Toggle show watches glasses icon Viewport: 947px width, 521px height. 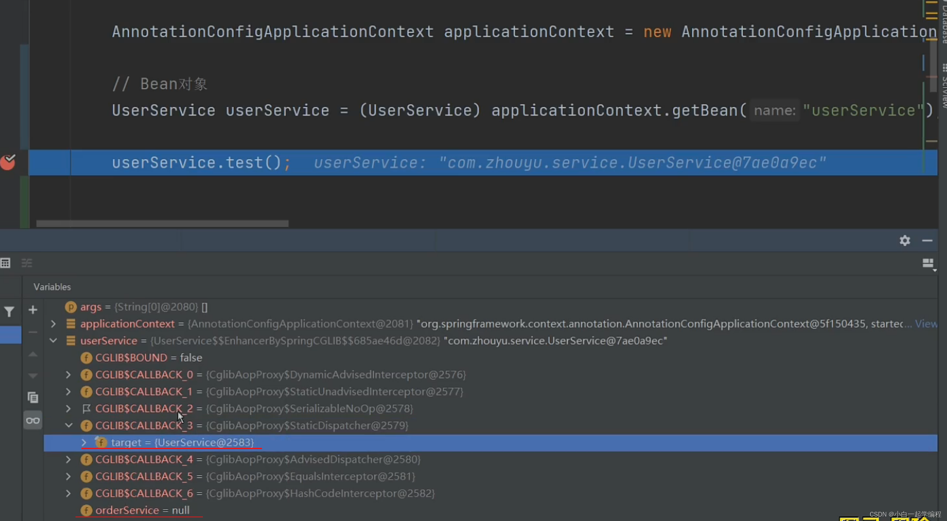33,420
